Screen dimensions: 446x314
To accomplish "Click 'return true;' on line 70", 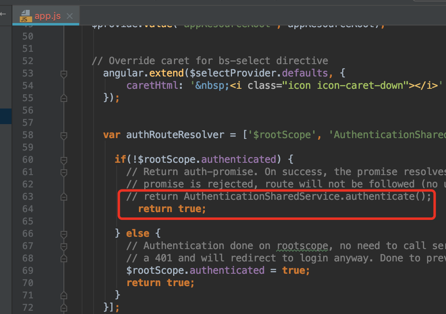I will point(160,283).
